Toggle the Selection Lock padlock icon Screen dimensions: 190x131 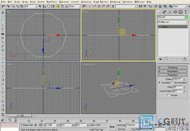click(x=36, y=125)
